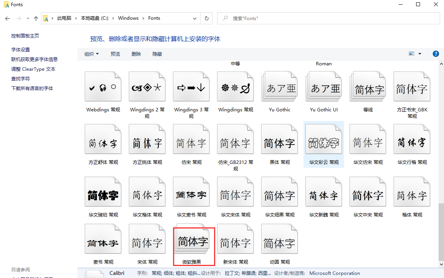Select the 华文琥珀 常规 font icon

[x=103, y=192]
